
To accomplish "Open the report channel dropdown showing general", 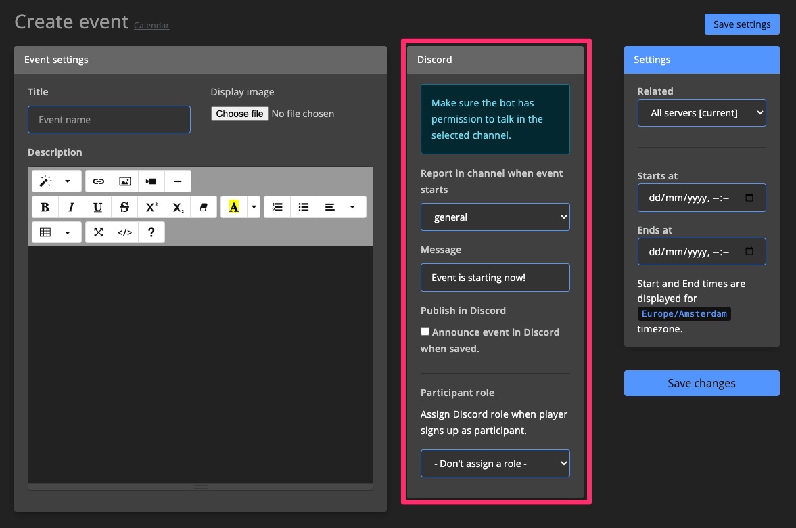I will pyautogui.click(x=495, y=217).
